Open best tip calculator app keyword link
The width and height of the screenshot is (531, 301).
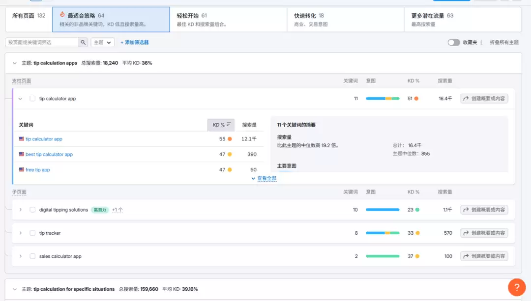[x=49, y=154]
